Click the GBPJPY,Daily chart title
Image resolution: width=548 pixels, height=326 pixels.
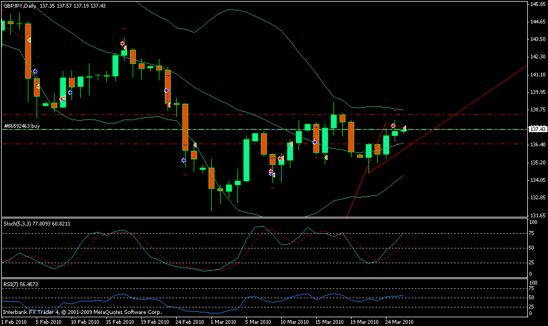pos(23,5)
